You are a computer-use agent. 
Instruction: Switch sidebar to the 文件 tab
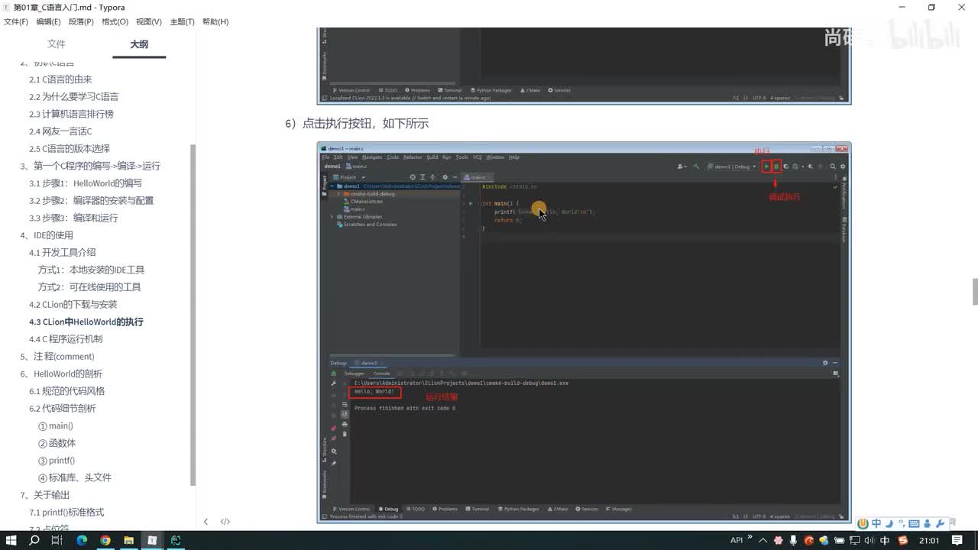[57, 44]
